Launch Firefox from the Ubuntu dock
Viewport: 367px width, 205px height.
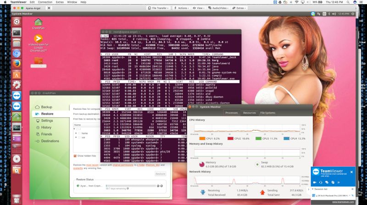point(17,64)
